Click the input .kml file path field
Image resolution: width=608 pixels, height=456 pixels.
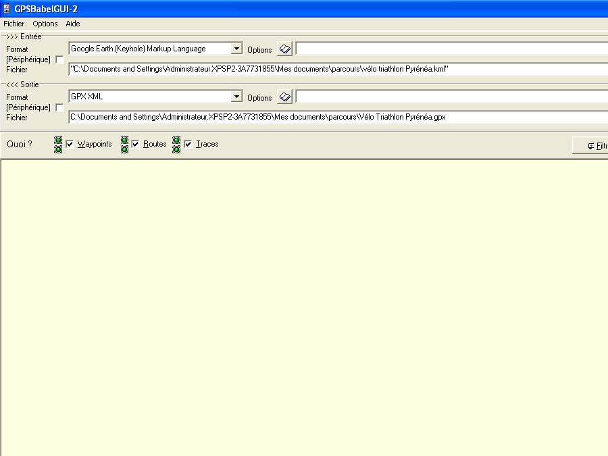[338, 69]
